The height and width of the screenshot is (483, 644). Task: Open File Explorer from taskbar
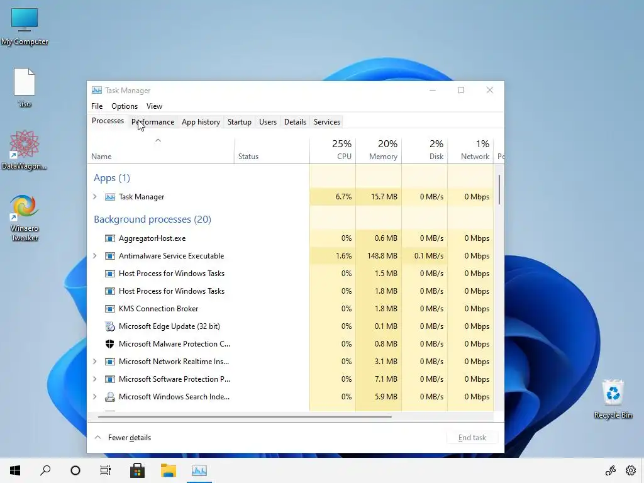[169, 470]
